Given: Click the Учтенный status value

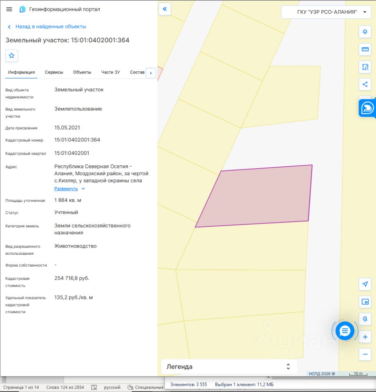Looking at the screenshot, I should 66,212.
